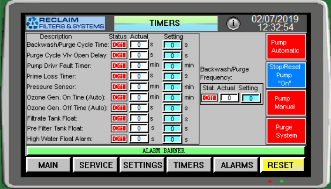Start the Purge System button

tap(286, 131)
